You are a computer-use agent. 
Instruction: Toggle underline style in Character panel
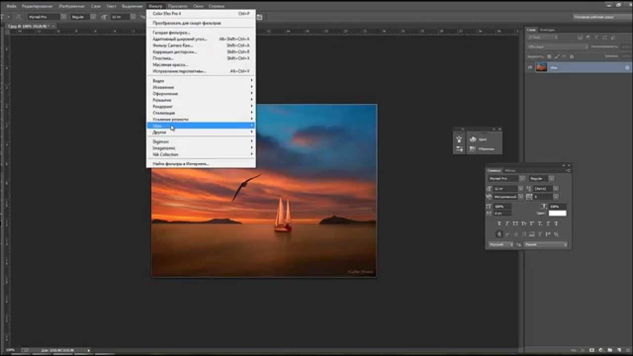click(x=548, y=223)
